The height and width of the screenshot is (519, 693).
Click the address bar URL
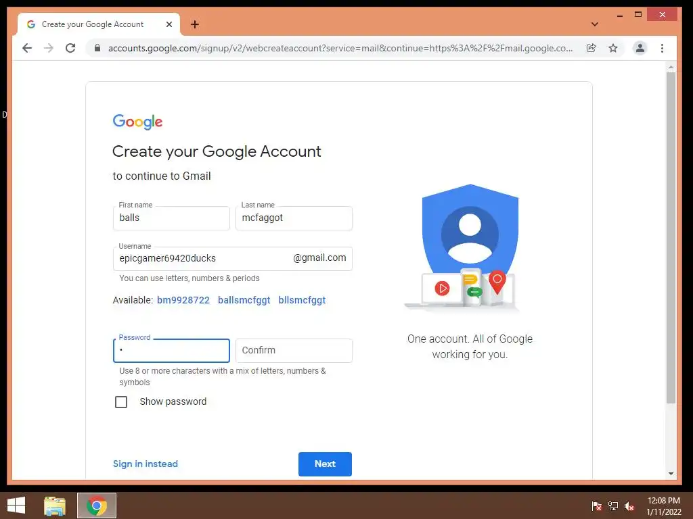(x=340, y=48)
